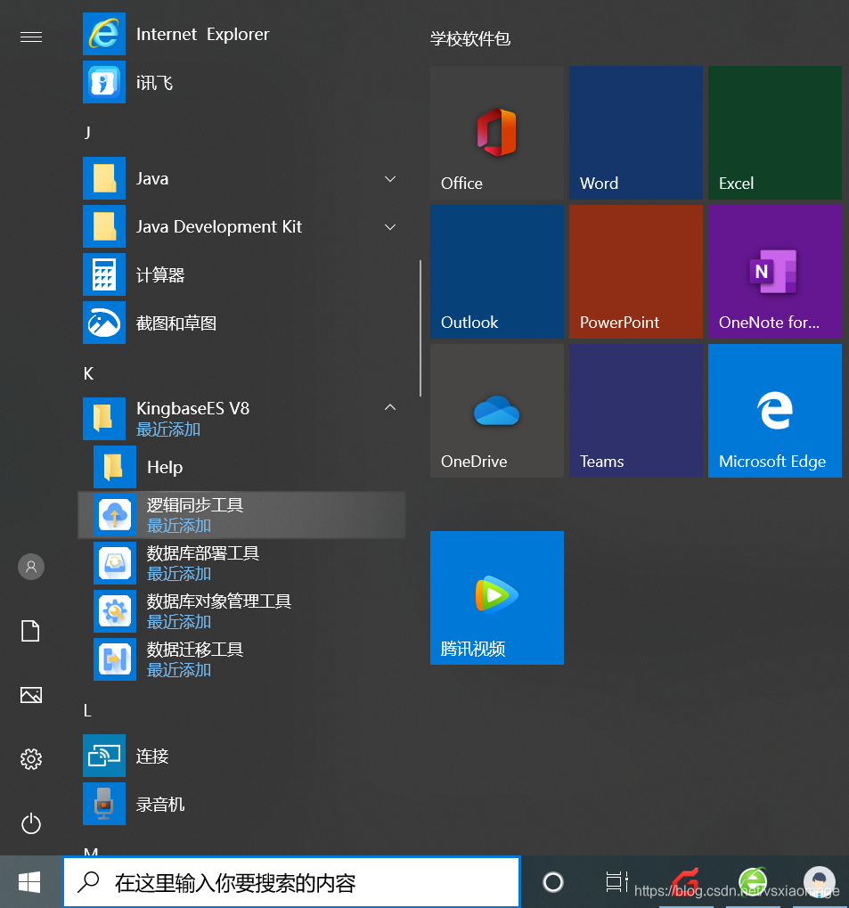Select the 学校软件包 tile group title

click(x=470, y=39)
